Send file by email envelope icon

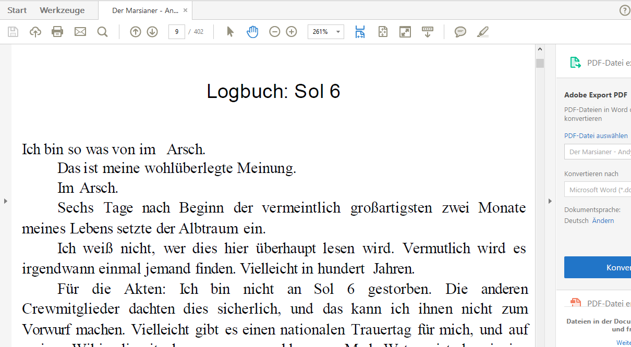pyautogui.click(x=80, y=32)
